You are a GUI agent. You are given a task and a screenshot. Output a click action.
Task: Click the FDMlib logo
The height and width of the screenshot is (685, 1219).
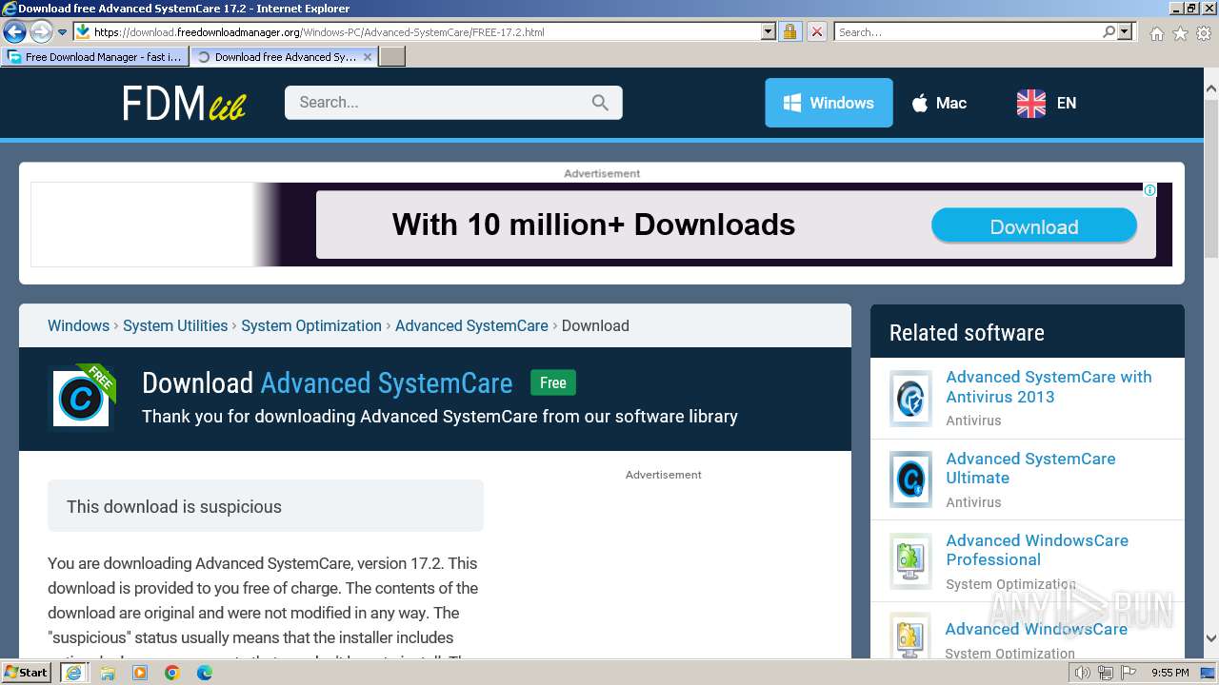184,103
